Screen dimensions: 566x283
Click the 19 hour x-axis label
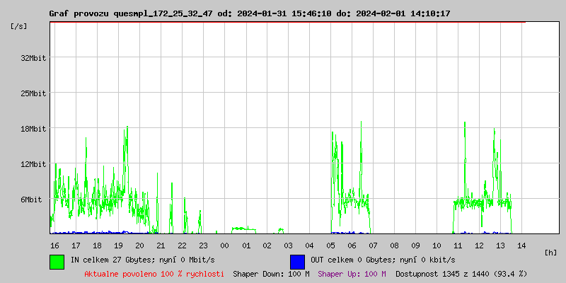(x=118, y=245)
